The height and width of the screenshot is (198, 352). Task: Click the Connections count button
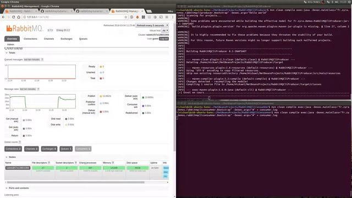(13, 149)
